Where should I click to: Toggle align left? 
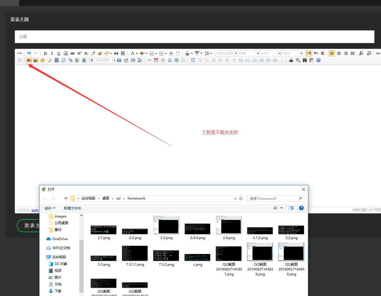tap(332, 53)
